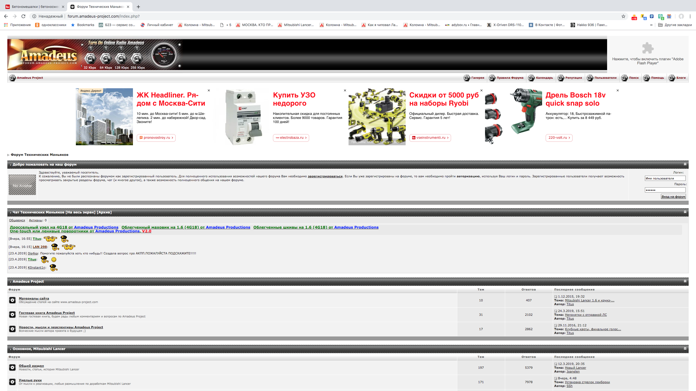Screen dimensions: 696x391
Task: Open the Помощь navigation item
Action: pyautogui.click(x=654, y=78)
